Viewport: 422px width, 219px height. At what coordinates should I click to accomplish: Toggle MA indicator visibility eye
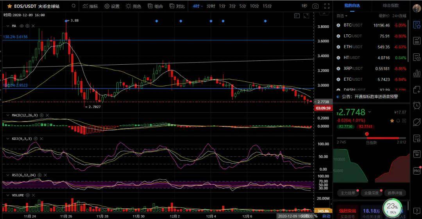[21, 26]
